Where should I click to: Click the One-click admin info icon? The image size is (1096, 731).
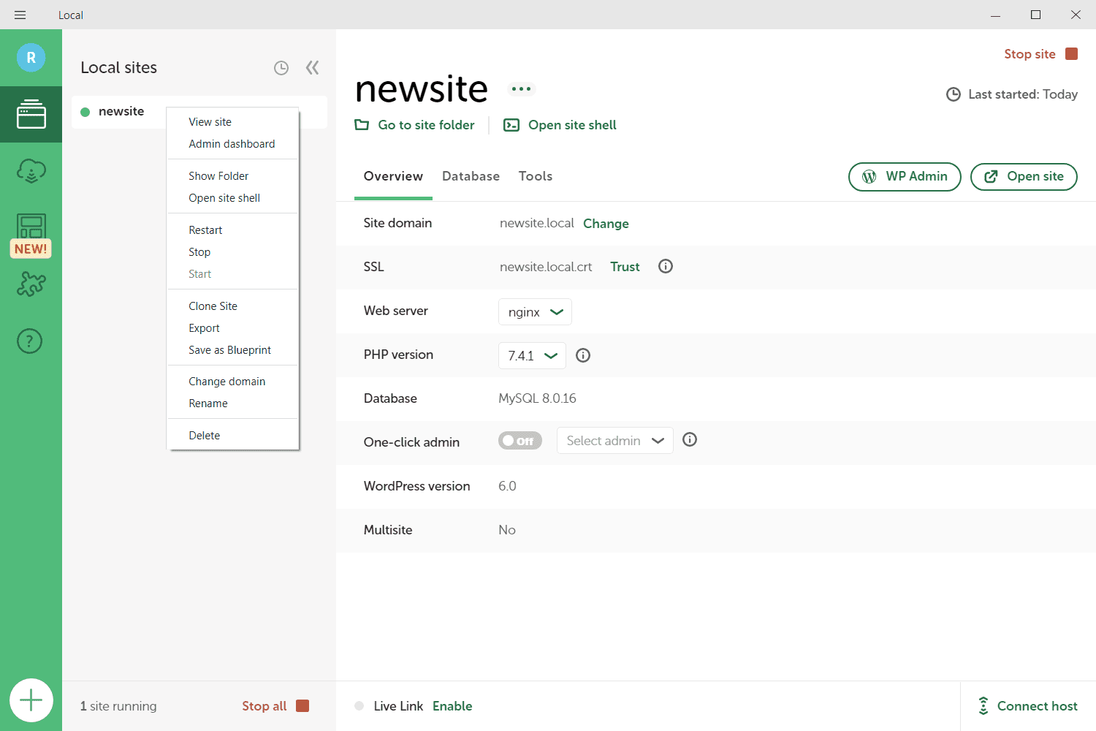(x=690, y=439)
